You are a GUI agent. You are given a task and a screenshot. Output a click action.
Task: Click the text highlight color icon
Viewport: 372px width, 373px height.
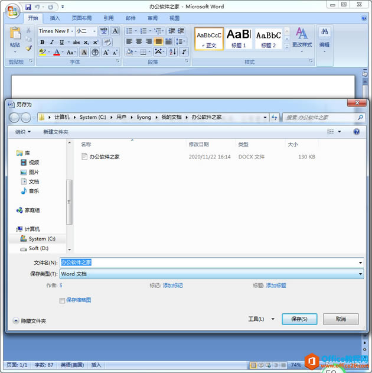click(43, 52)
